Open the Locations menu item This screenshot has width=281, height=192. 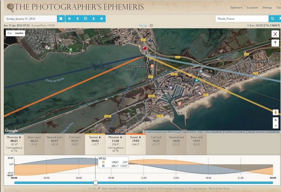(253, 7)
